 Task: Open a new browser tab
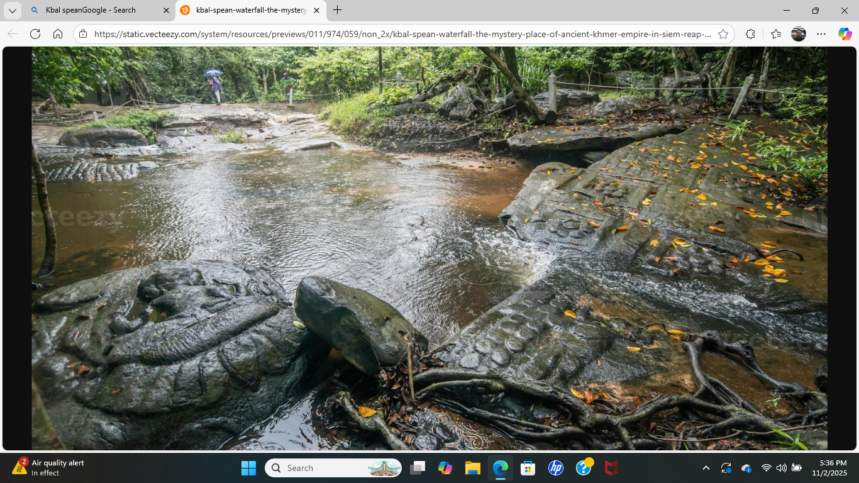point(338,10)
